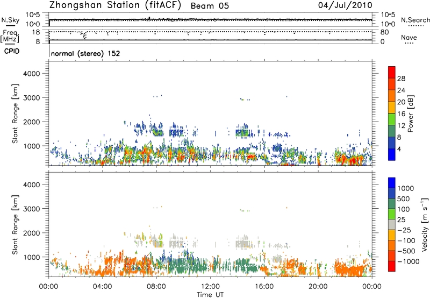
Task: Select the "N.Sky" axis label
Action: click(10, 20)
